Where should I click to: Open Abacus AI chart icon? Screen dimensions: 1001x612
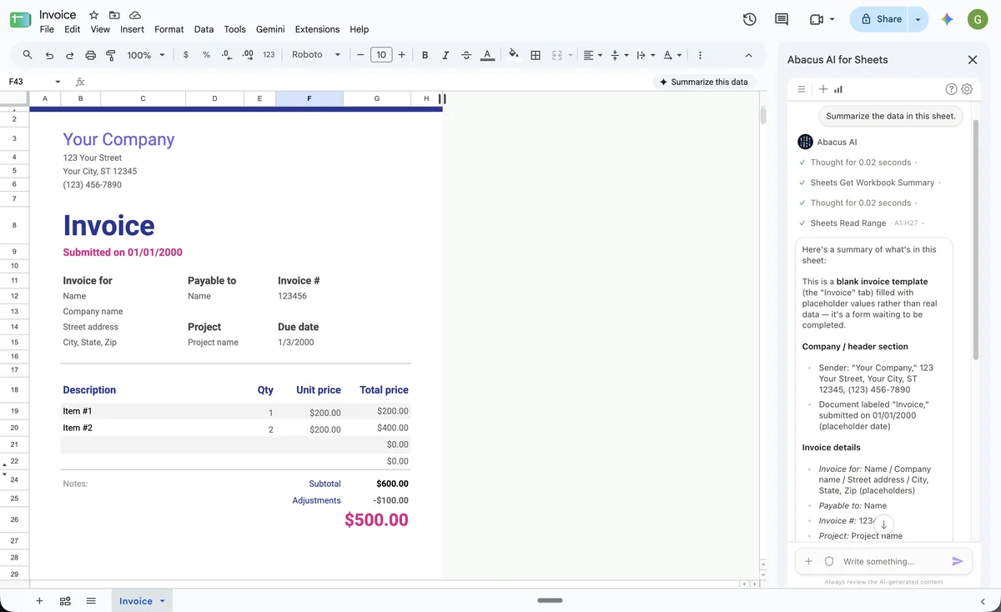point(838,89)
